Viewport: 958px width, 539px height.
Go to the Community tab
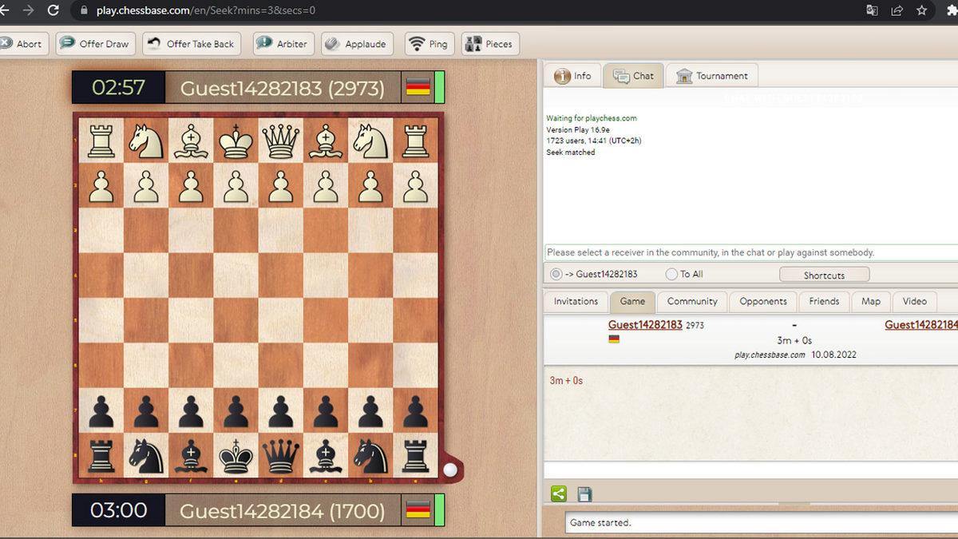(x=691, y=301)
